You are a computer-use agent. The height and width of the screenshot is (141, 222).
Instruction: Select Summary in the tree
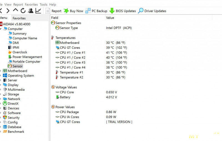coord(19,33)
